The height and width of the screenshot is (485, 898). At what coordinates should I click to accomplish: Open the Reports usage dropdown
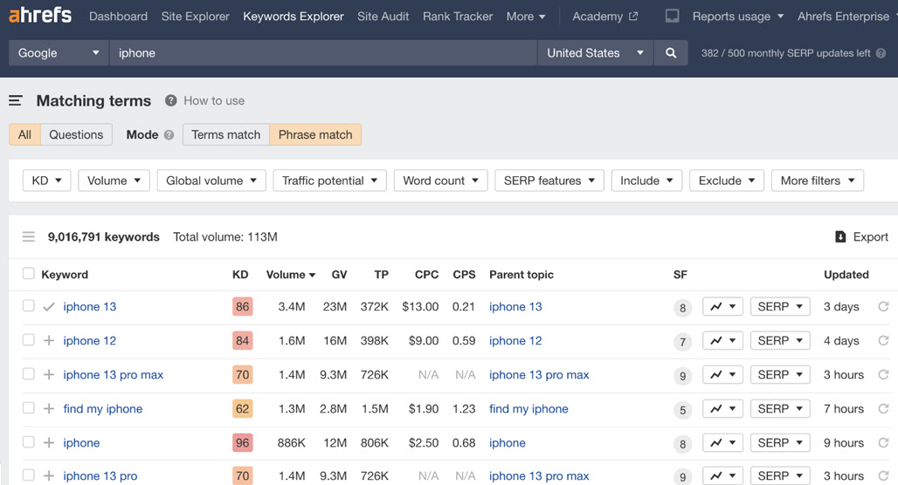click(737, 17)
